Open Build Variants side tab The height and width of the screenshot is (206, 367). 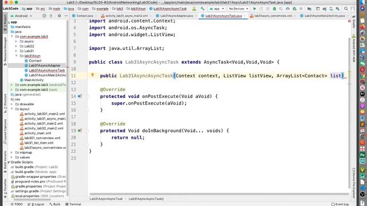[5, 161]
